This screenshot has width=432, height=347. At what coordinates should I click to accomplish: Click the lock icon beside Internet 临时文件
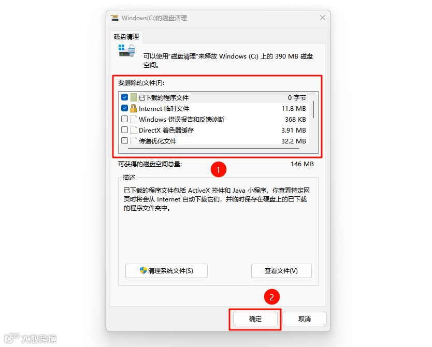point(133,108)
